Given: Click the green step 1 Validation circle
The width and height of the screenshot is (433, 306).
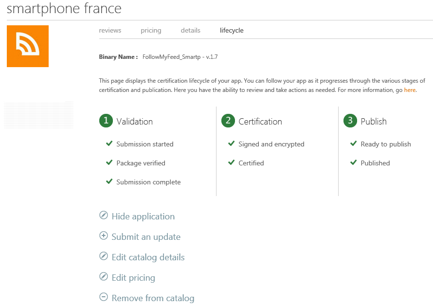Looking at the screenshot, I should (106, 121).
